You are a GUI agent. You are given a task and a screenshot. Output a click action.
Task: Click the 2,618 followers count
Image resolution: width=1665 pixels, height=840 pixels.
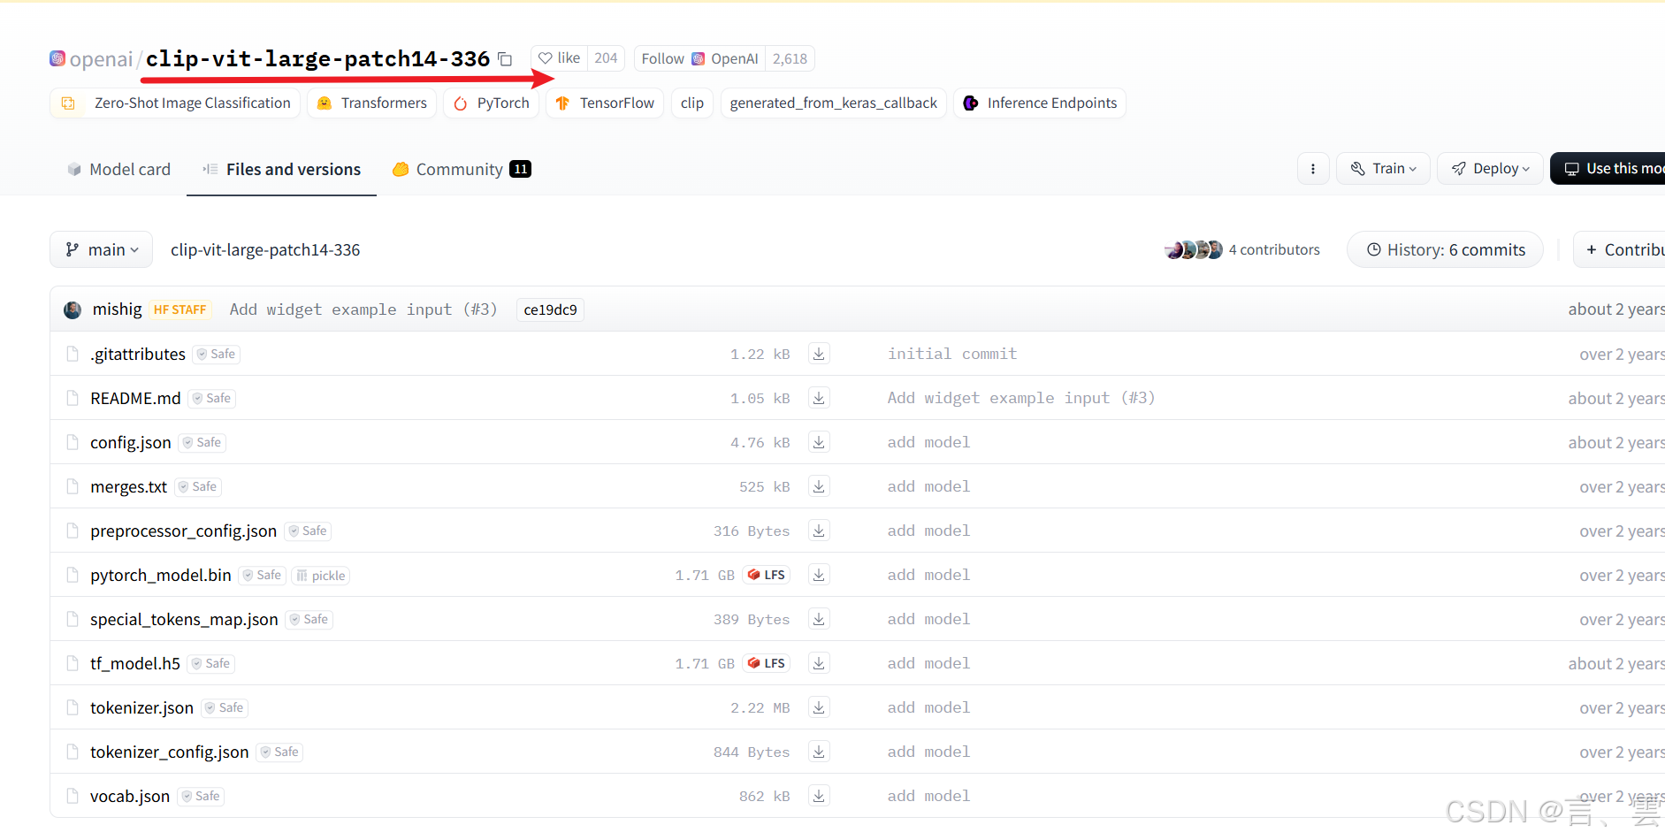point(790,58)
